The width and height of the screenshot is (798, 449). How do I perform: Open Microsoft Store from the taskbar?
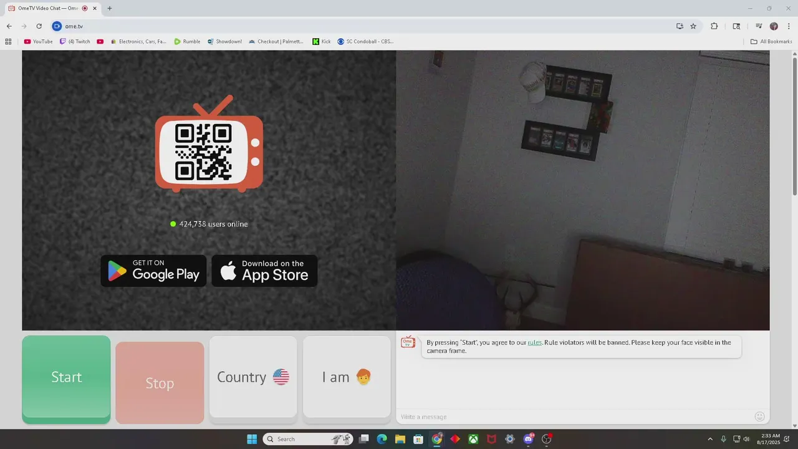418,439
